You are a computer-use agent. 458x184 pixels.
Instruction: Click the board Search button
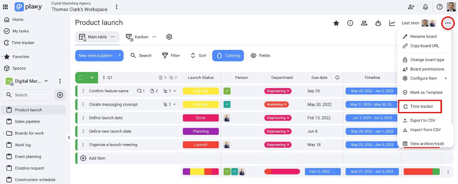click(x=141, y=56)
